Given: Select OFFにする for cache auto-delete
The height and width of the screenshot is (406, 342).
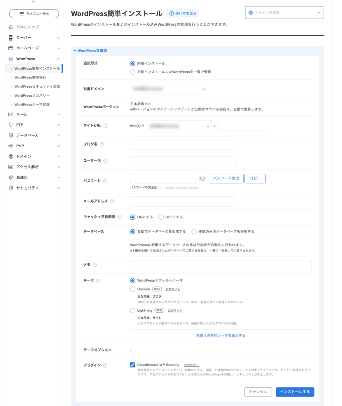Looking at the screenshot, I should tap(161, 217).
